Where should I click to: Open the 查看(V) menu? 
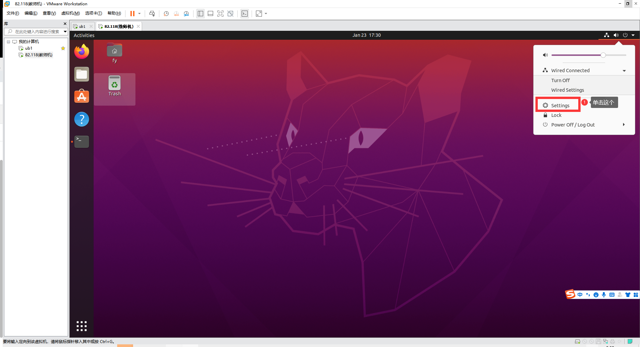click(49, 13)
